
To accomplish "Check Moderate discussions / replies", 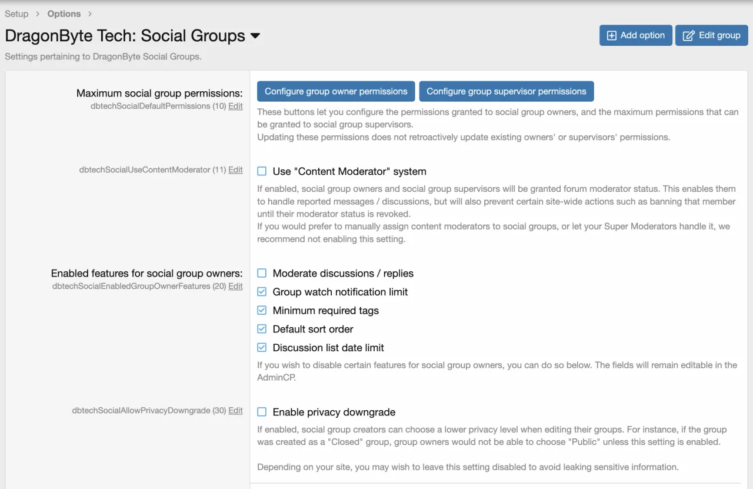I will [262, 274].
